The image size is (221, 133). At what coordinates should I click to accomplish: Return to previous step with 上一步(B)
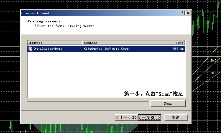126,117
